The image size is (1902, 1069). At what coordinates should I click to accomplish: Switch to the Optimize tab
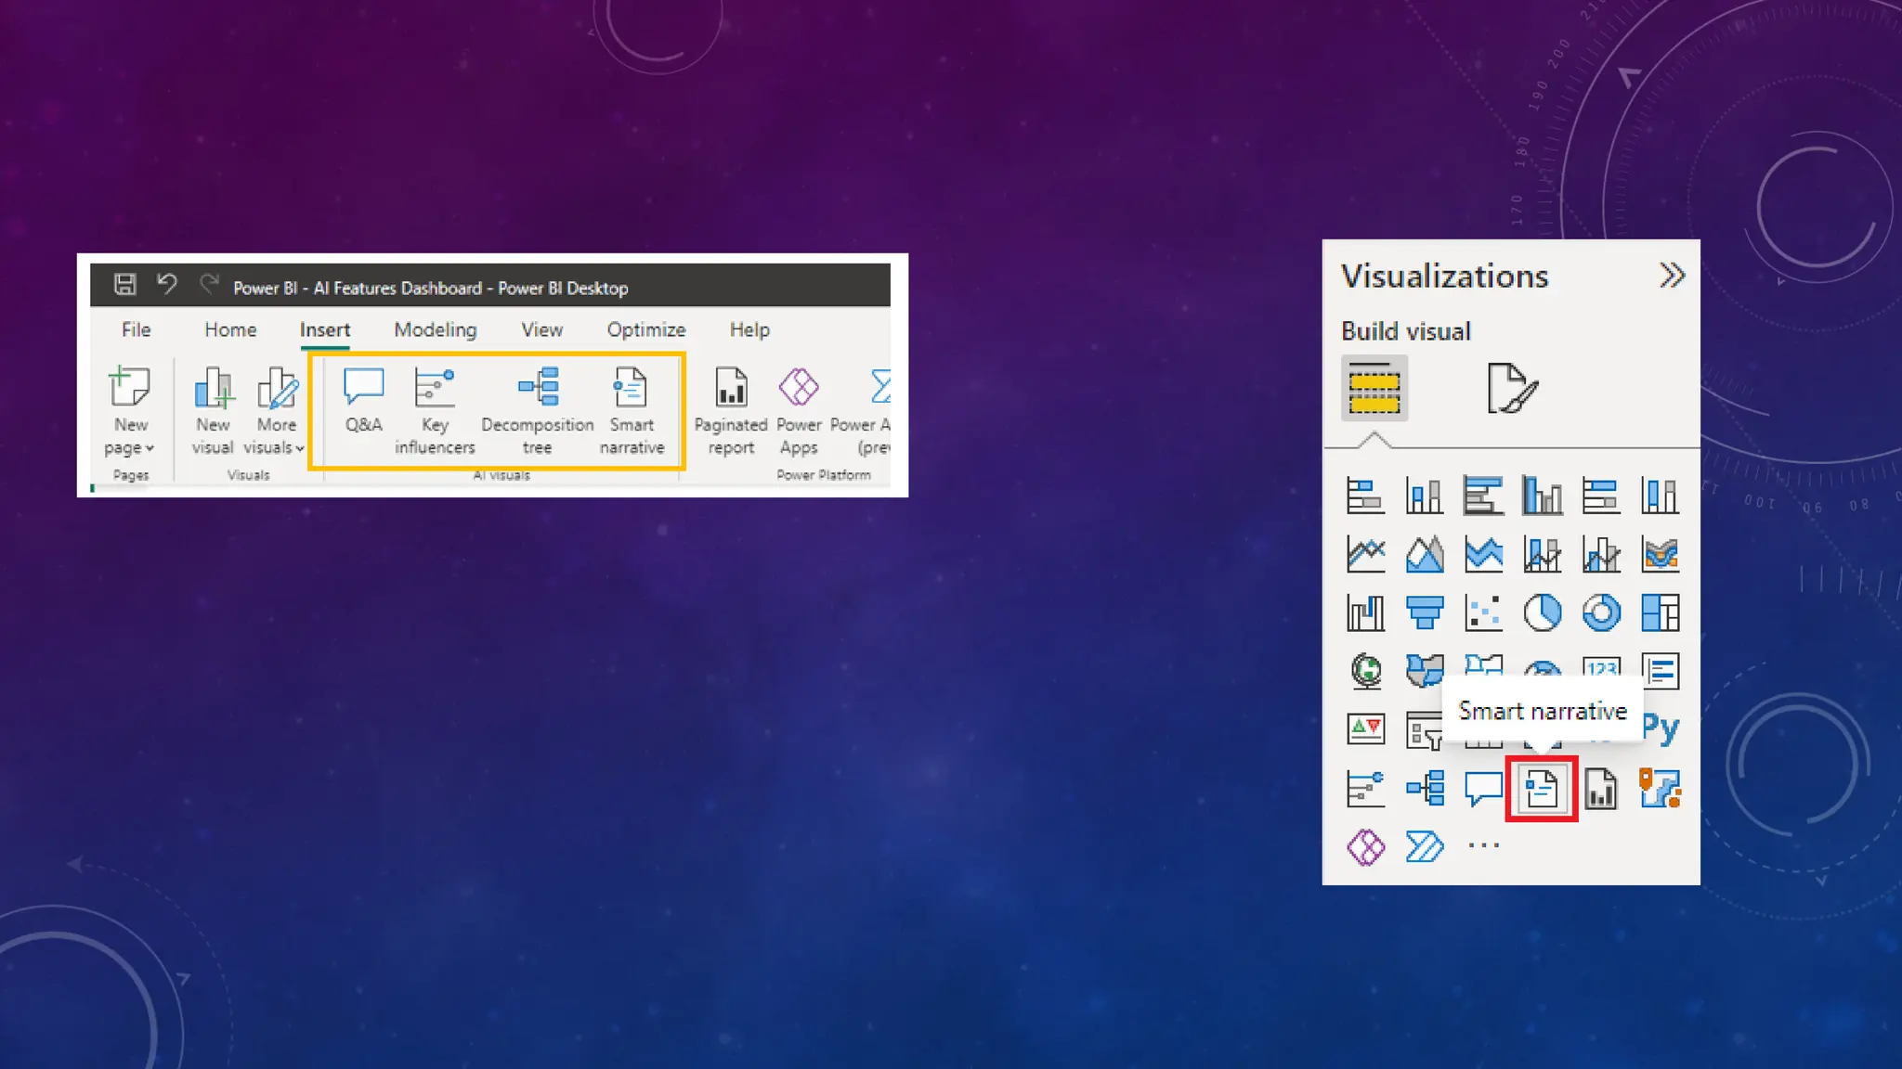645,329
